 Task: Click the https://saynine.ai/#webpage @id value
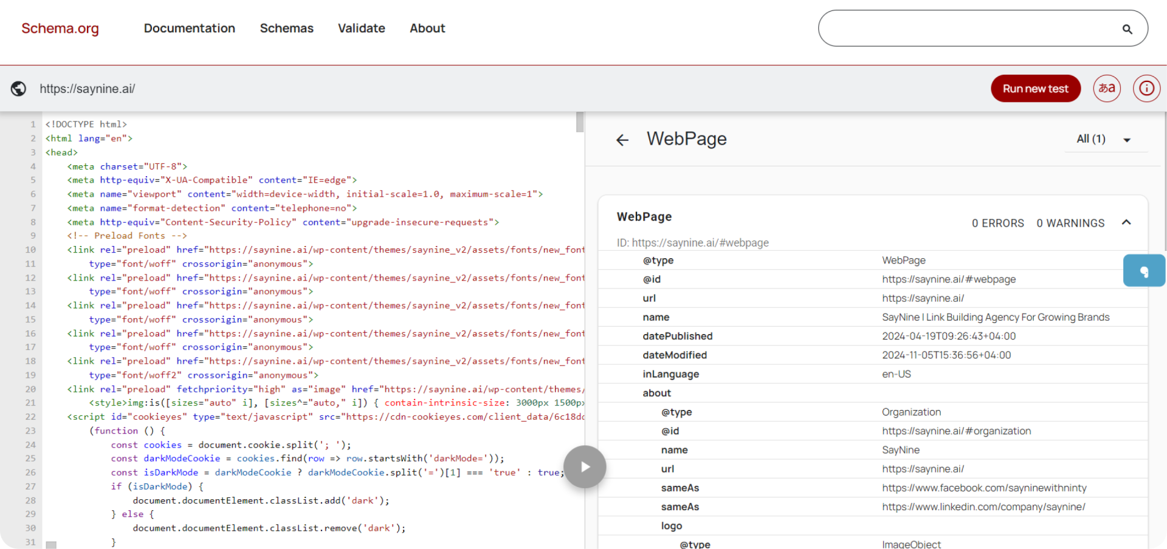[949, 279]
